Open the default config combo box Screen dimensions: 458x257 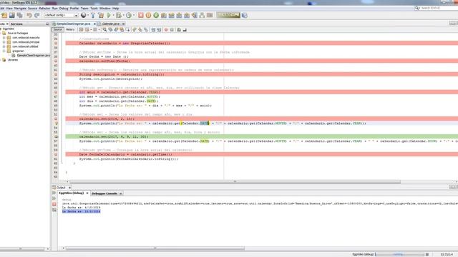(x=61, y=15)
